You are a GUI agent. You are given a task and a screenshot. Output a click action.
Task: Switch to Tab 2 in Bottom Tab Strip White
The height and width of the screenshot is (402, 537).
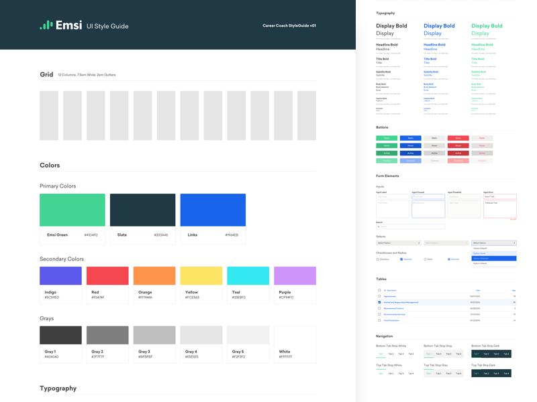click(391, 354)
